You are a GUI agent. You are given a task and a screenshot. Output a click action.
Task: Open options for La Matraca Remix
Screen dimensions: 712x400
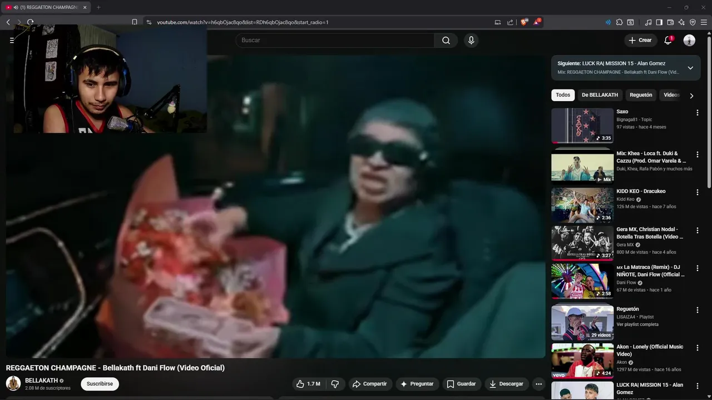click(698, 268)
